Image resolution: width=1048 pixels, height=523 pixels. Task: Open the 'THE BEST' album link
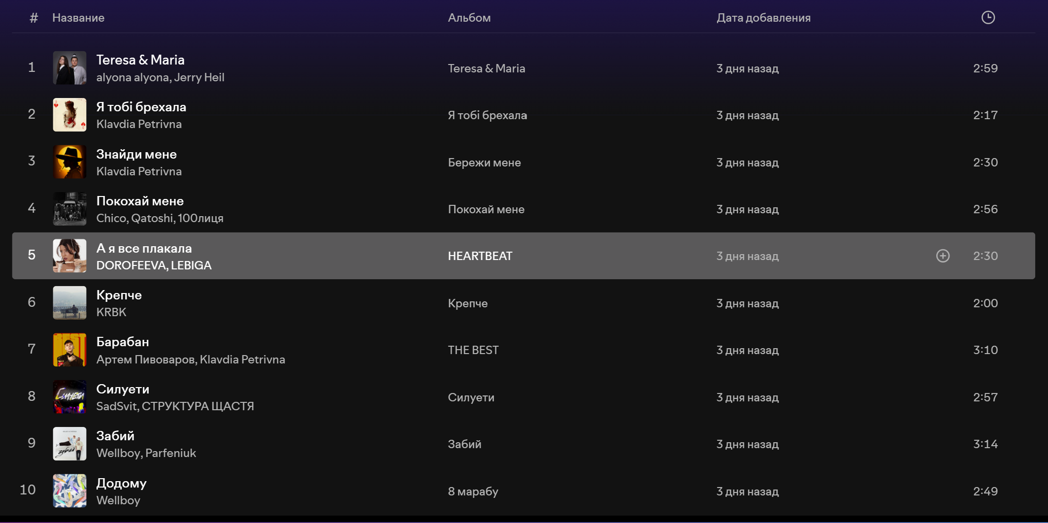pyautogui.click(x=473, y=350)
